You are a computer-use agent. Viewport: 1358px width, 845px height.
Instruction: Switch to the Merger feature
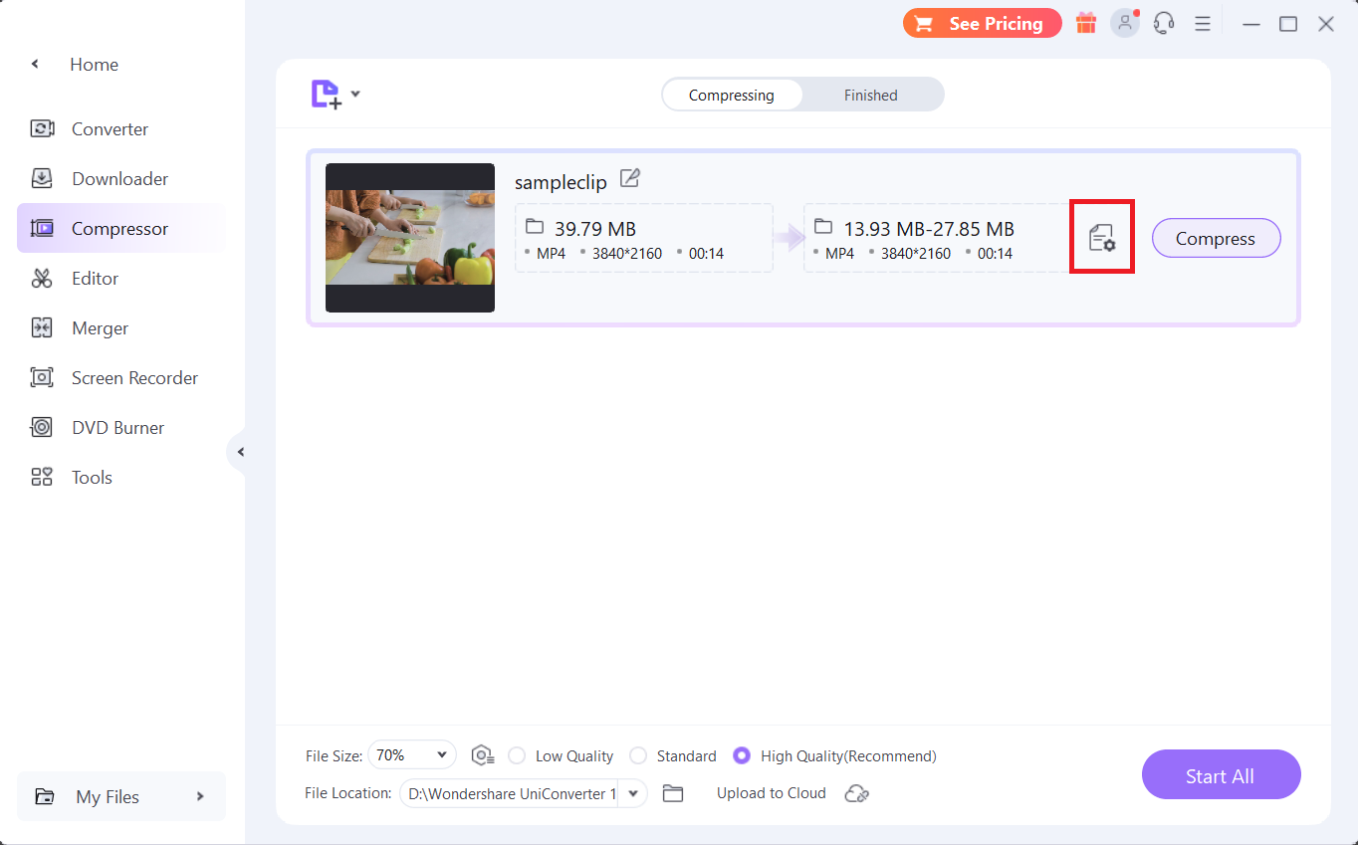pyautogui.click(x=100, y=327)
